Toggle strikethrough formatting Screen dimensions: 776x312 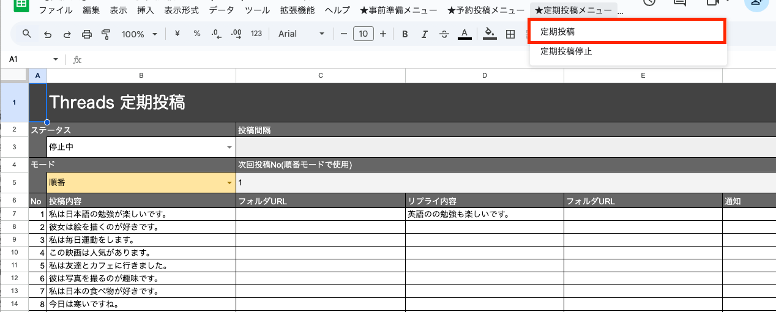pyautogui.click(x=444, y=34)
